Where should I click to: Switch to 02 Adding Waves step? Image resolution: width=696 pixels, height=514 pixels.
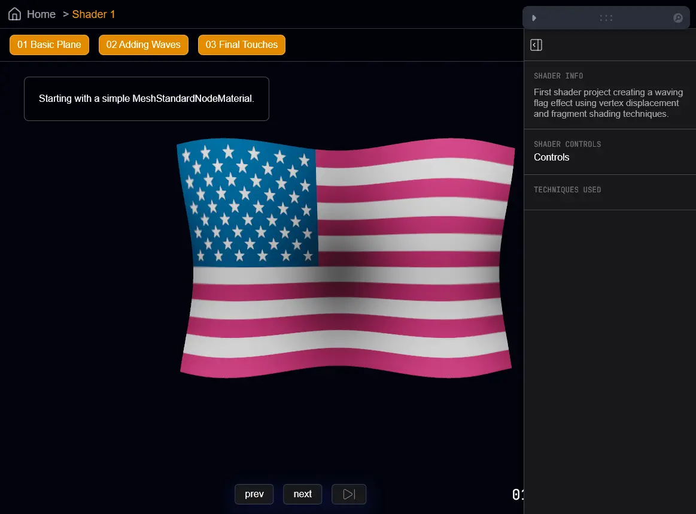pos(144,45)
